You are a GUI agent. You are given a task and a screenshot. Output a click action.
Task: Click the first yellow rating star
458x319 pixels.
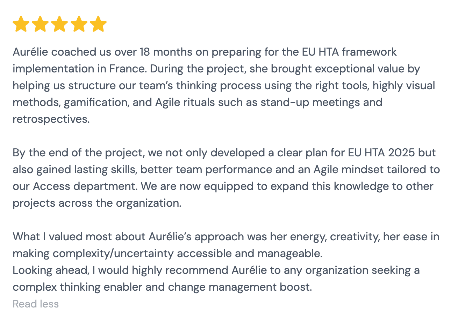(21, 24)
